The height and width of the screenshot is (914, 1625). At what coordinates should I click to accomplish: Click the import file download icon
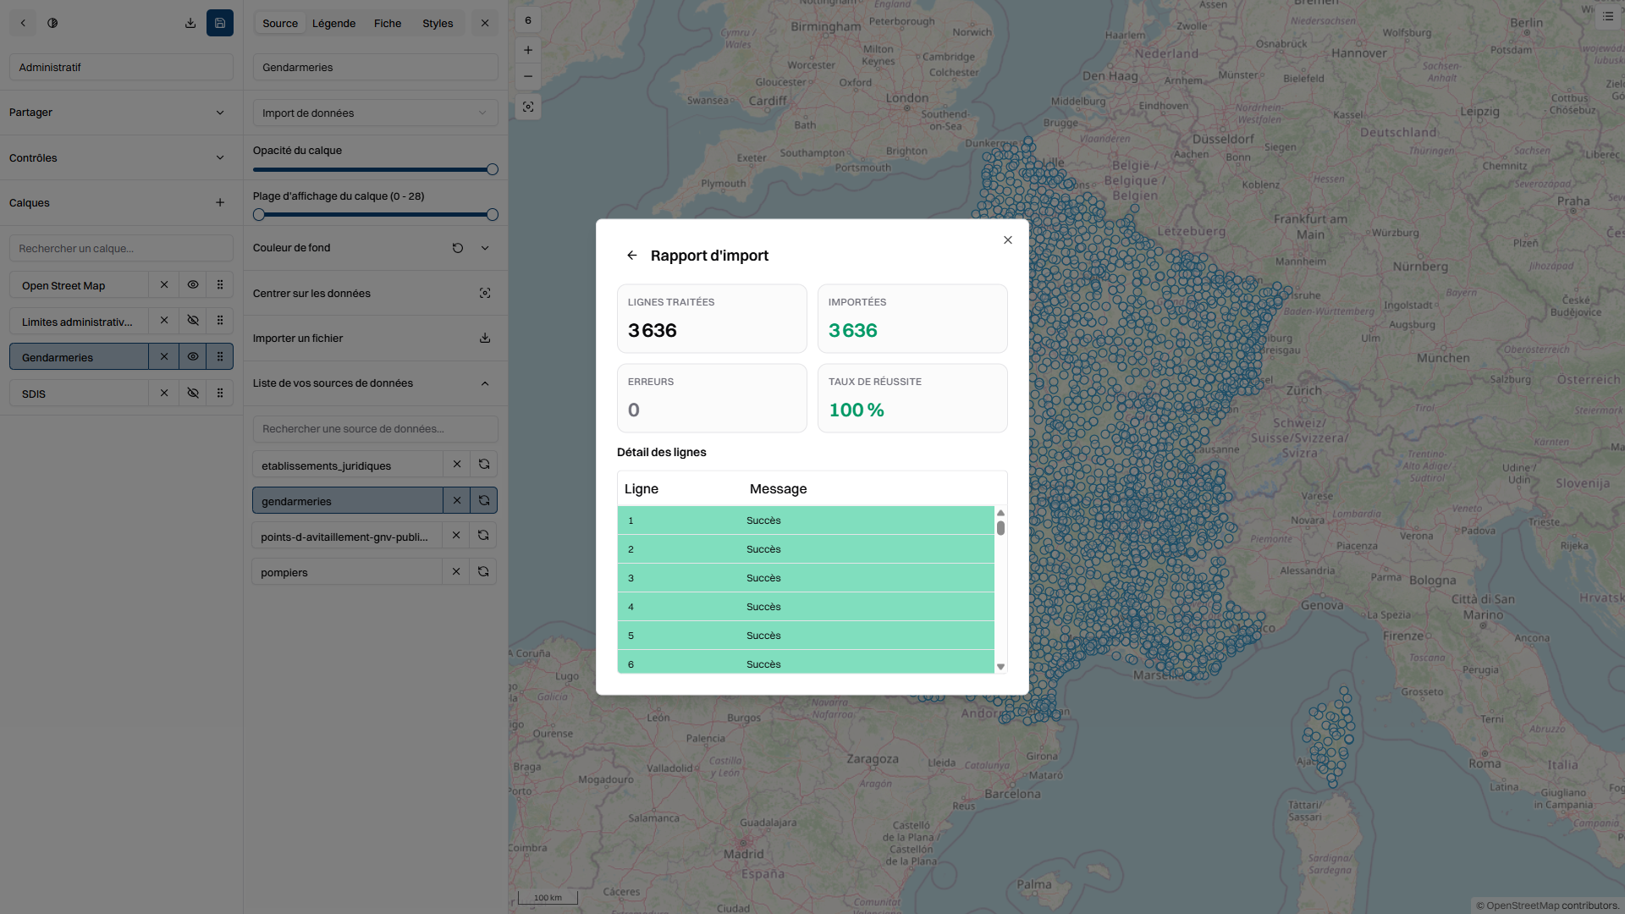[x=485, y=338]
